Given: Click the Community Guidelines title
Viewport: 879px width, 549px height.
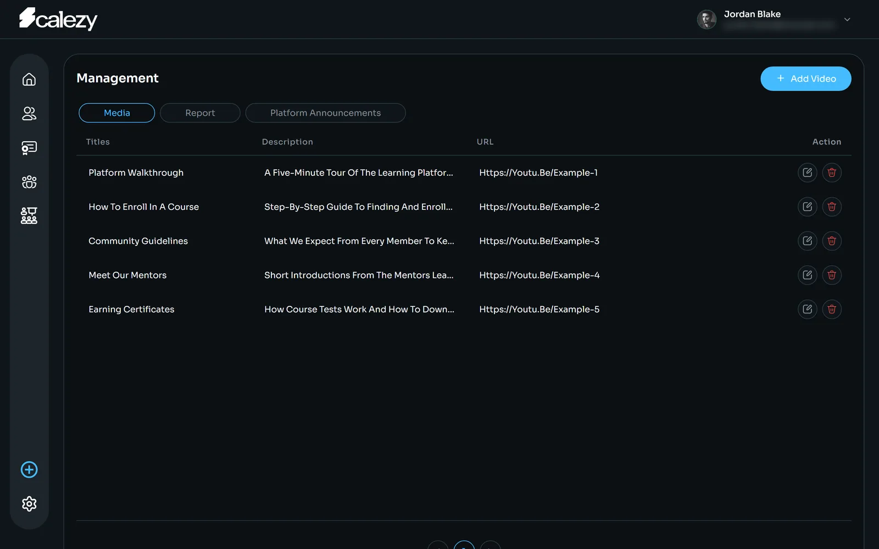Looking at the screenshot, I should pyautogui.click(x=138, y=240).
